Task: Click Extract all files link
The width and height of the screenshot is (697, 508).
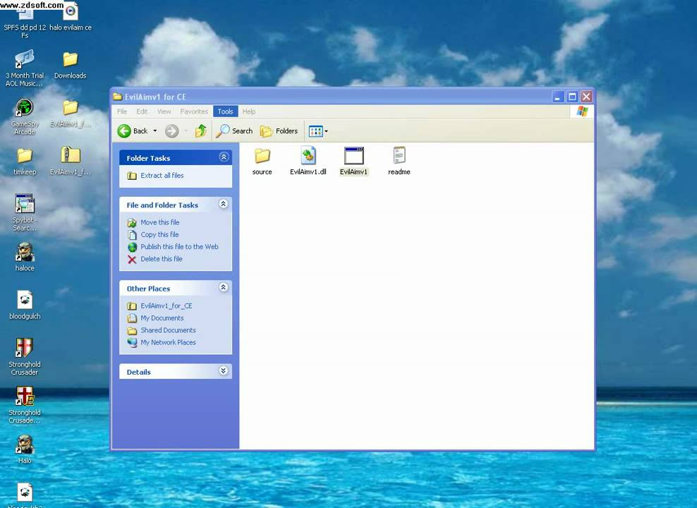Action: (x=162, y=176)
